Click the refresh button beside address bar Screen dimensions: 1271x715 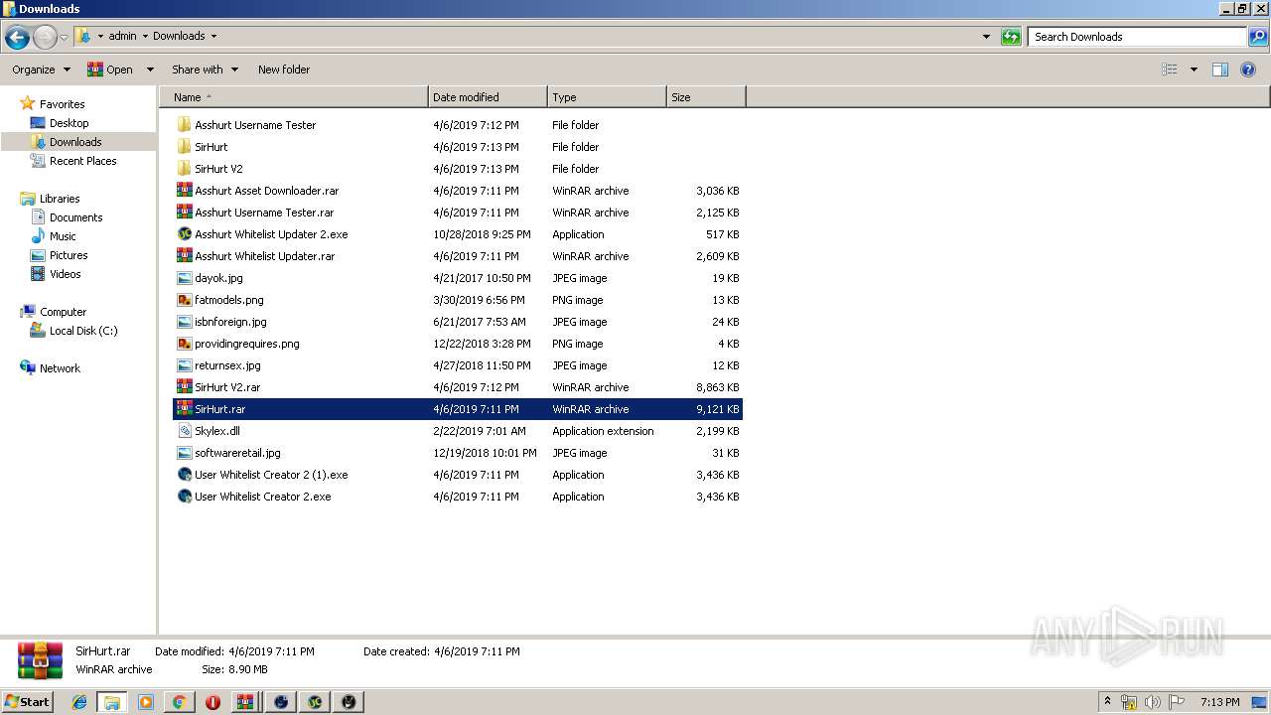click(1011, 37)
